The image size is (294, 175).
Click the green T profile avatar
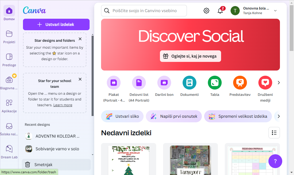tap(235, 11)
